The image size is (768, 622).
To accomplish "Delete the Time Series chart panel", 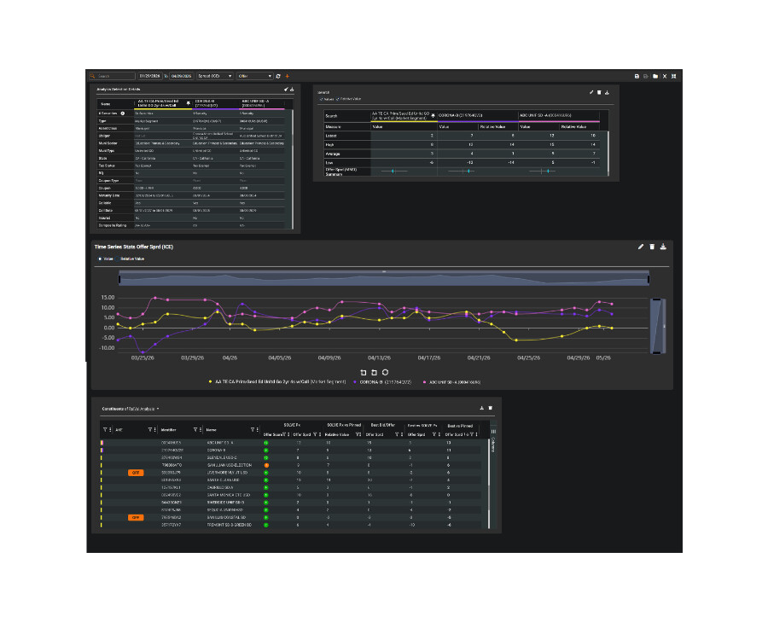I will coord(652,247).
